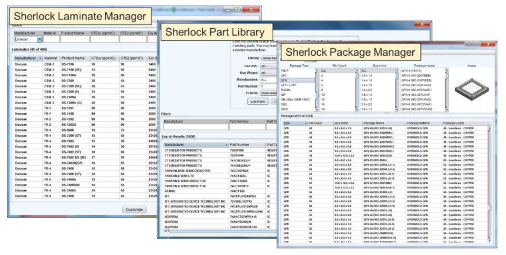Select laminate row DS-7408

click(x=85, y=196)
